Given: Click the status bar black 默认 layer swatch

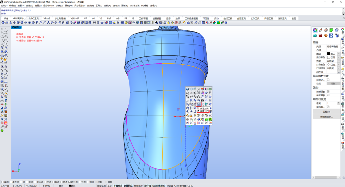Looking at the screenshot, I should [x=70, y=186].
